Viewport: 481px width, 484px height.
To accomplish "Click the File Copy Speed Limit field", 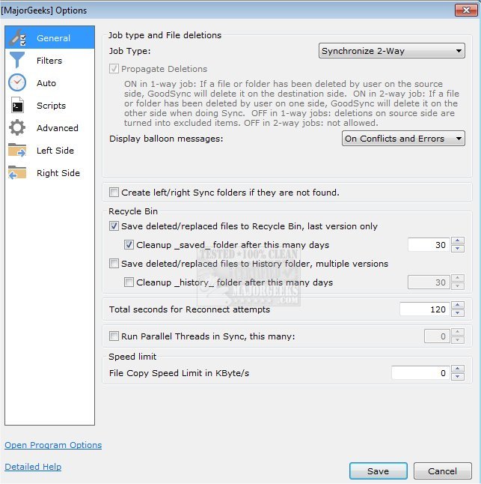I will [x=420, y=373].
